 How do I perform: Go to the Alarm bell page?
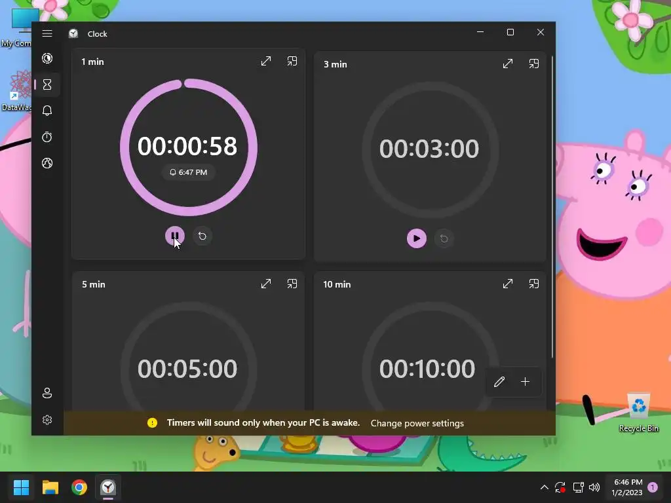47,111
